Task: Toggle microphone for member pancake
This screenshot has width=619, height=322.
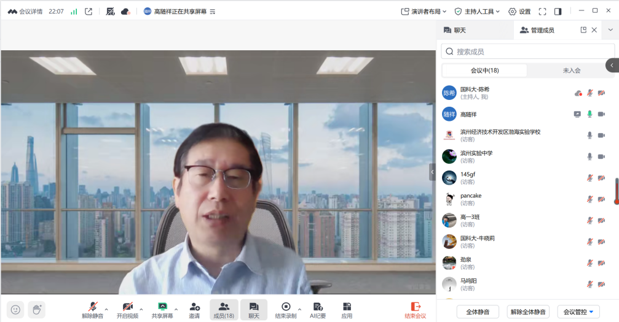Action: click(589, 199)
